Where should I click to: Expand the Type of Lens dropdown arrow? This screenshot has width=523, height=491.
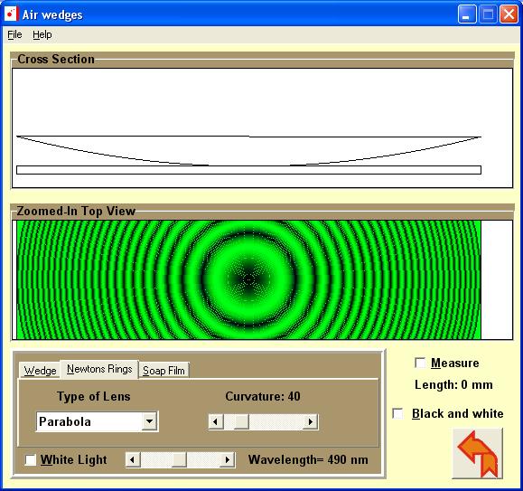pyautogui.click(x=149, y=421)
